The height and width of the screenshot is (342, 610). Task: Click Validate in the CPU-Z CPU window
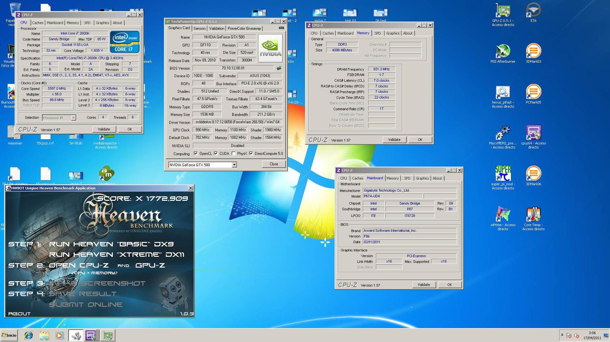tap(104, 129)
